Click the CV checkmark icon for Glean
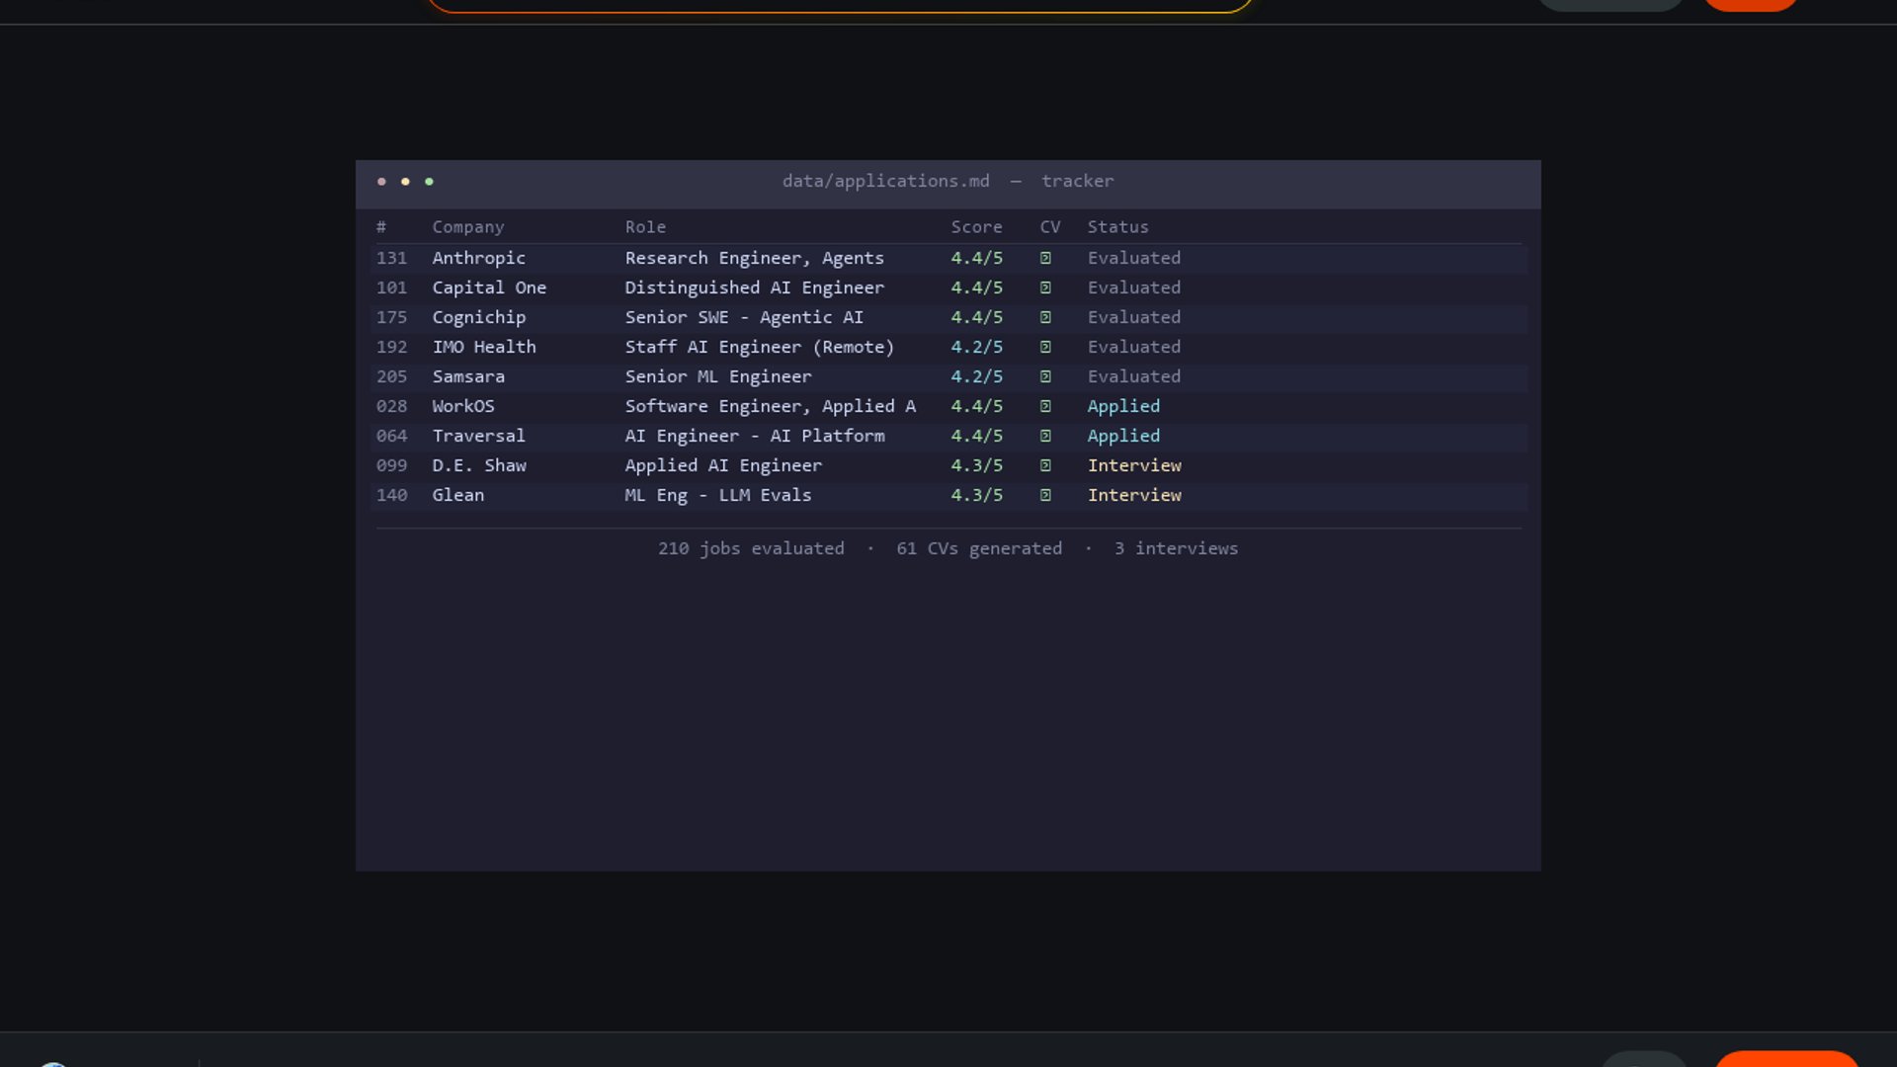 1045,495
